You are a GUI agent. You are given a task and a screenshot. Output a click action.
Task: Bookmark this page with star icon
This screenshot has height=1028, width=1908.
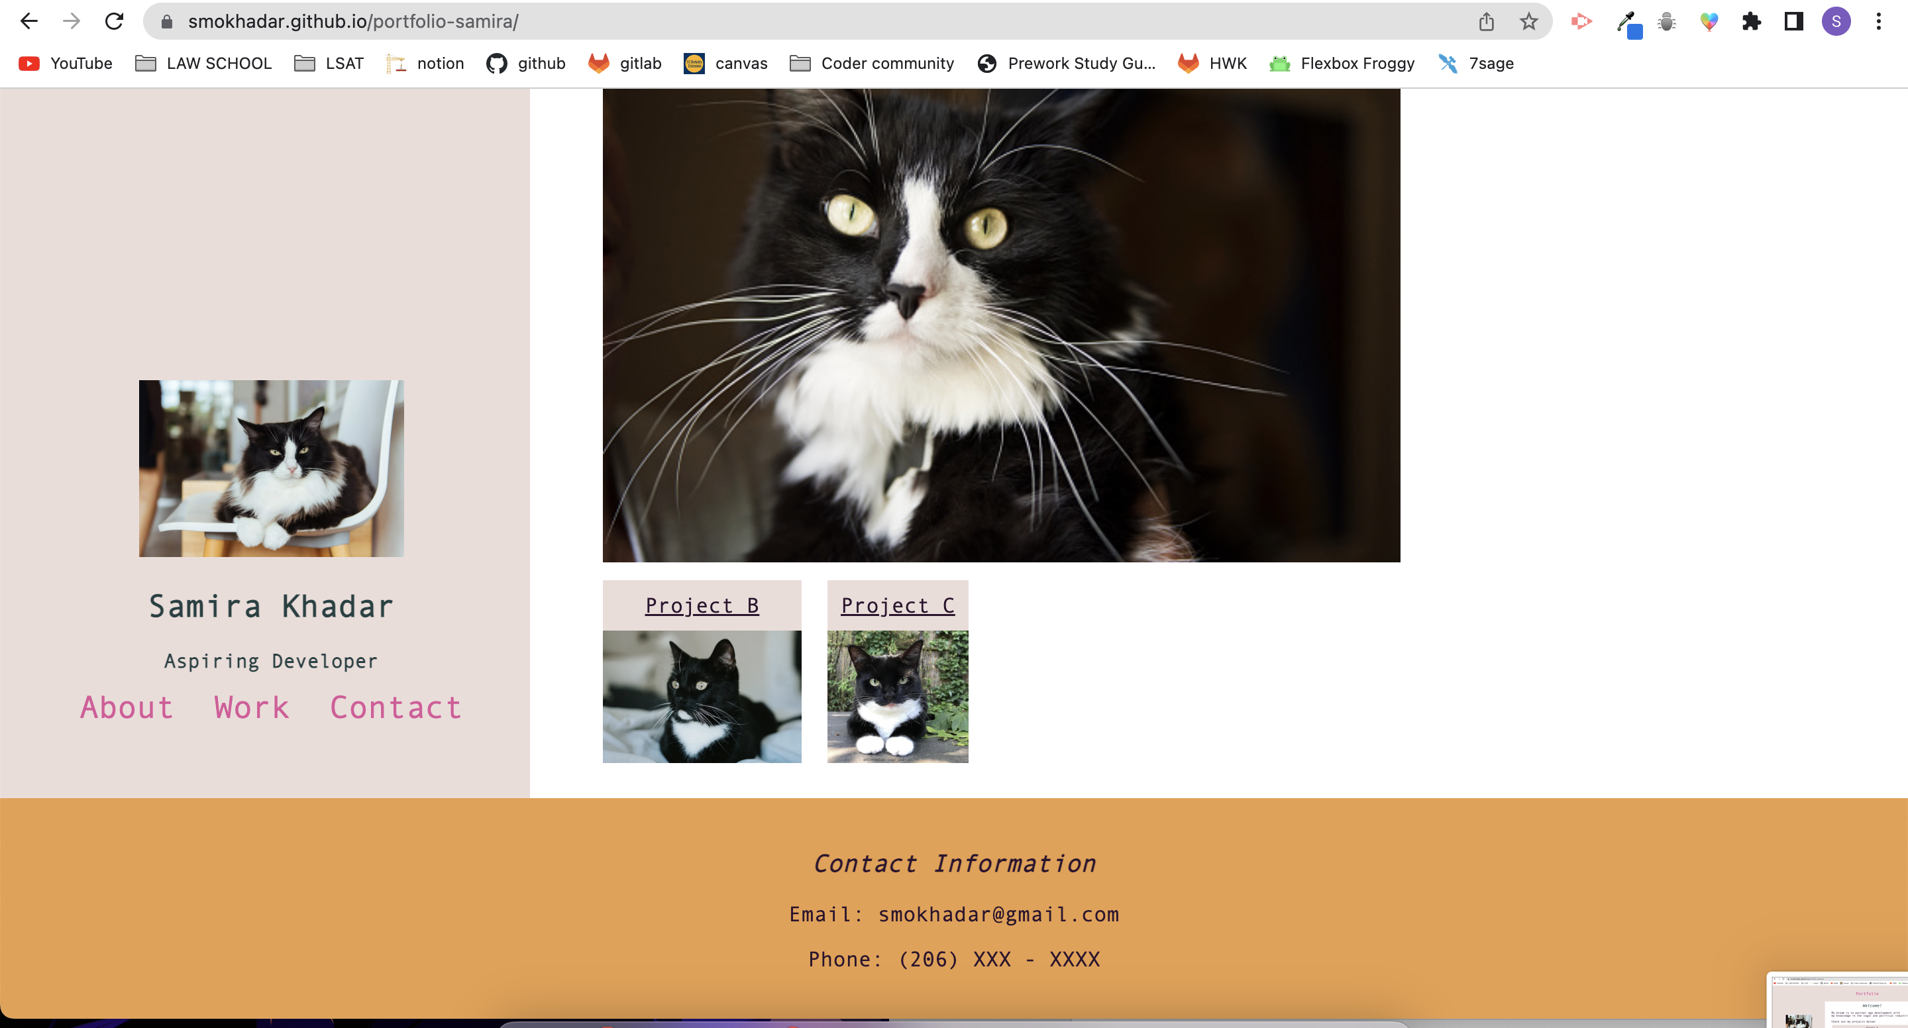pos(1528,21)
